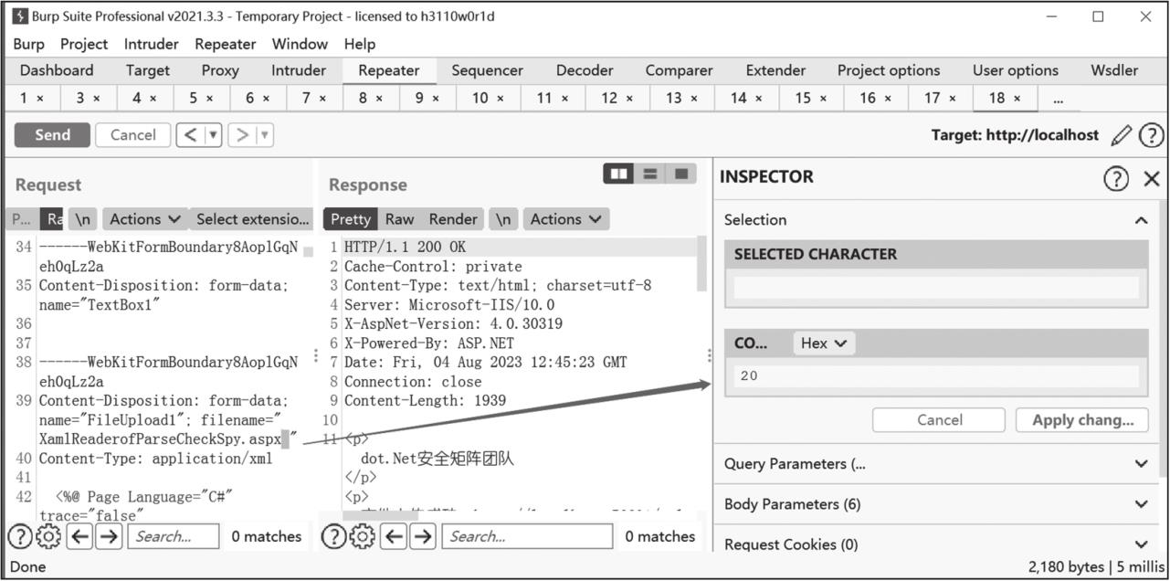Click the response horizontal scrollbar
The height and width of the screenshot is (581, 1170).
pos(380,515)
